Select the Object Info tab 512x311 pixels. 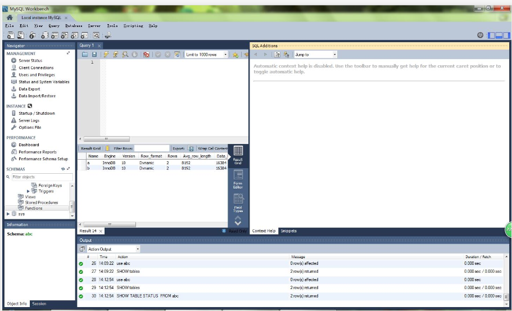tap(17, 304)
